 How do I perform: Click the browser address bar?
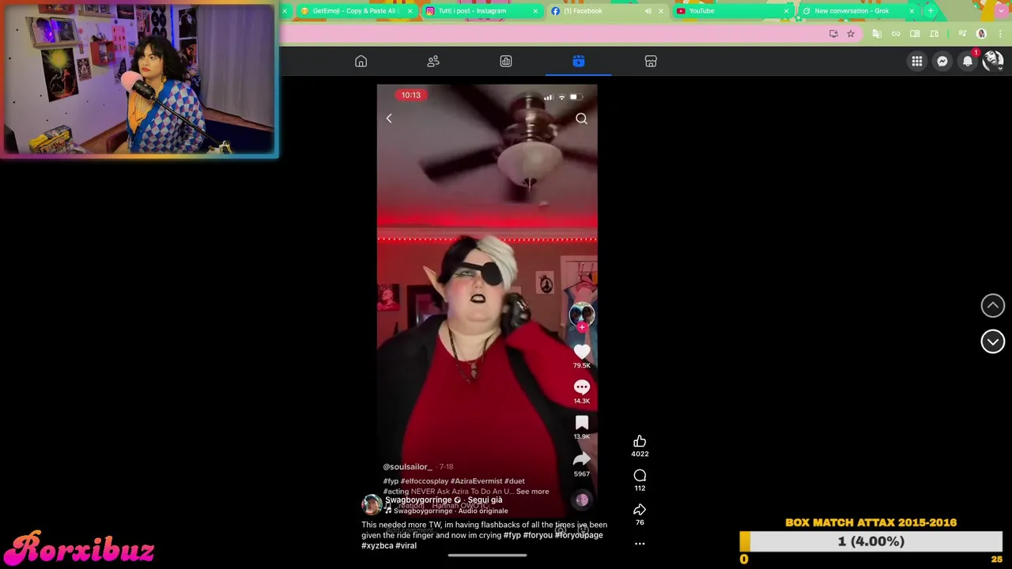click(x=553, y=33)
